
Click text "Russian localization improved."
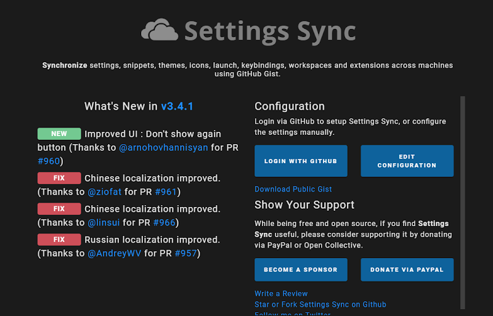coord(152,240)
